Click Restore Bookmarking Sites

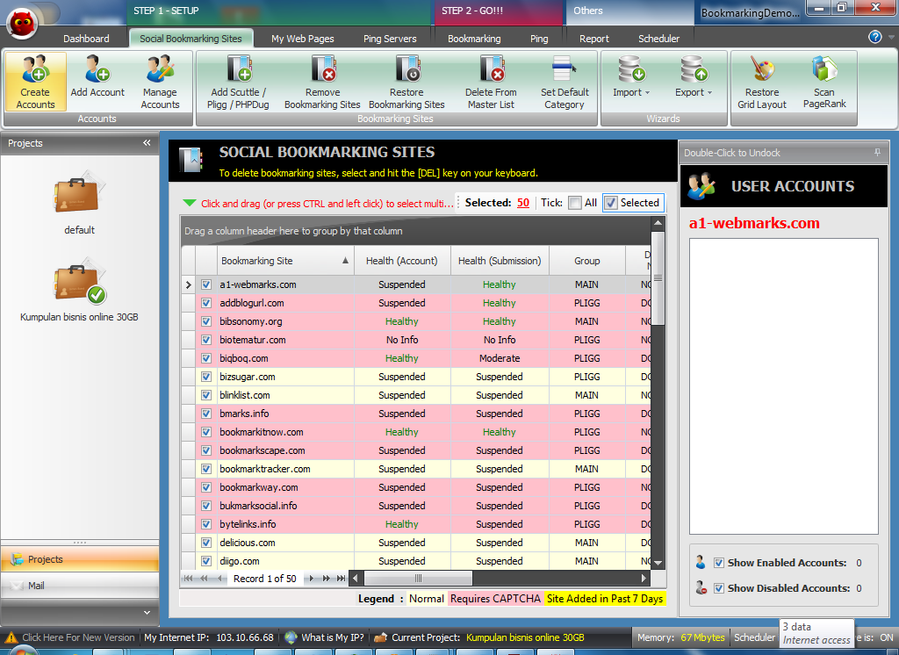pyautogui.click(x=406, y=82)
